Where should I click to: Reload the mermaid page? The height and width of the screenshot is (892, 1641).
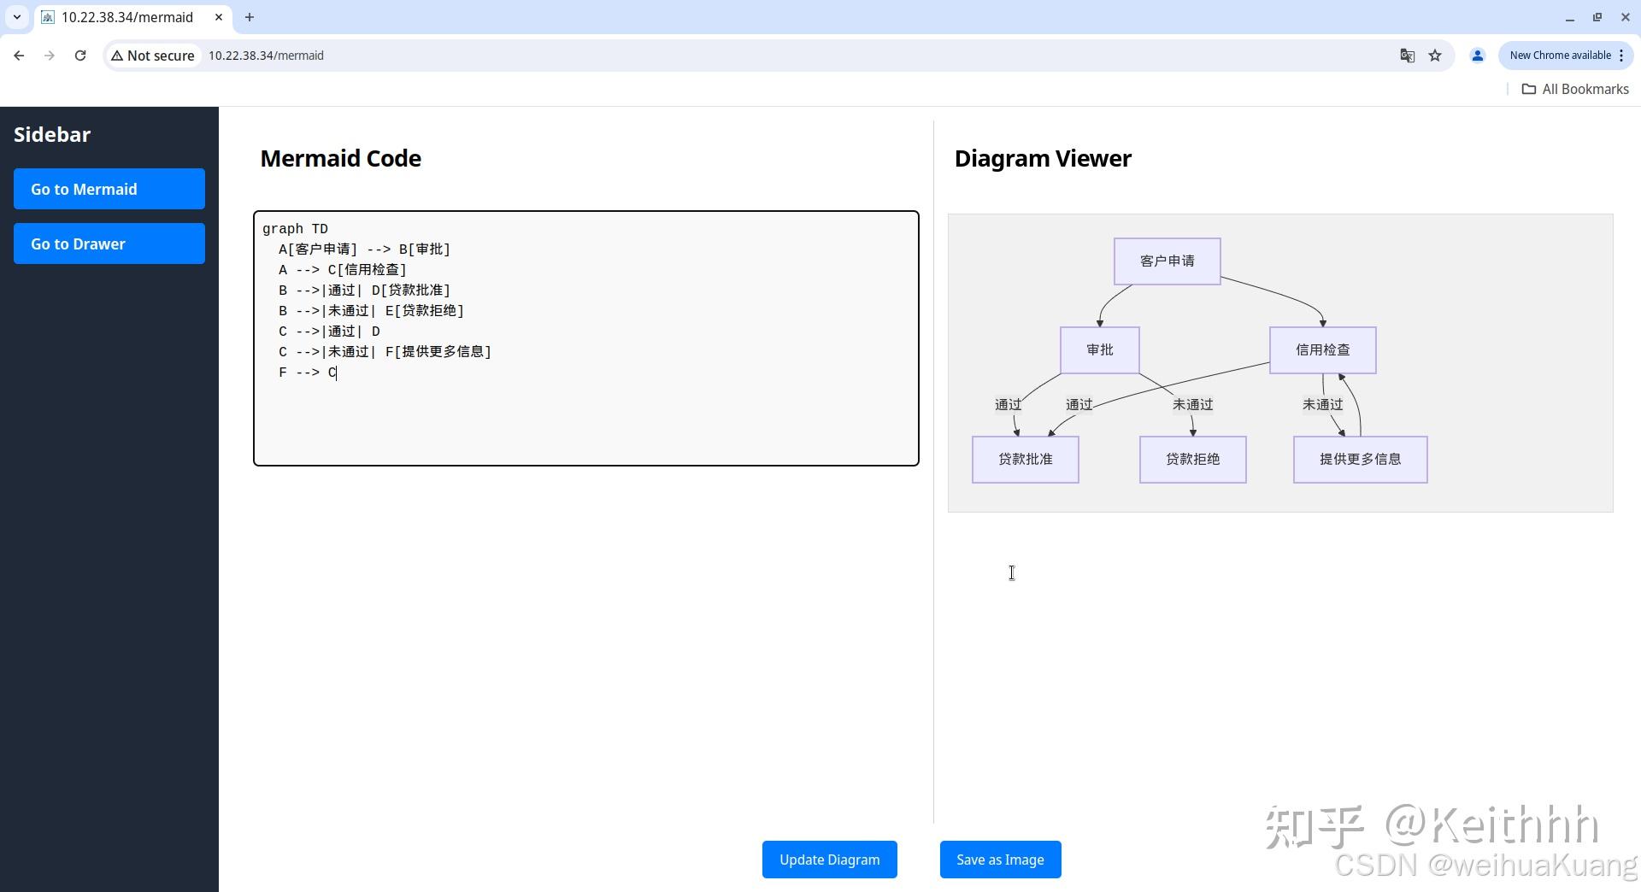click(x=80, y=56)
